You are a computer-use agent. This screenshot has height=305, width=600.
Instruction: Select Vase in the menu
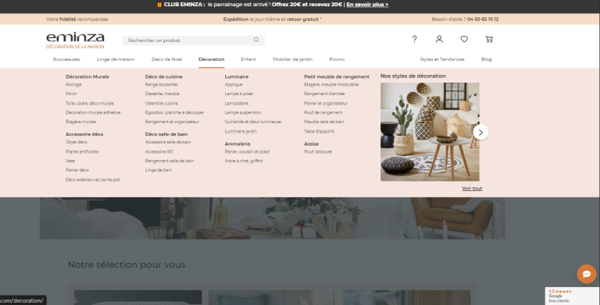[70, 161]
